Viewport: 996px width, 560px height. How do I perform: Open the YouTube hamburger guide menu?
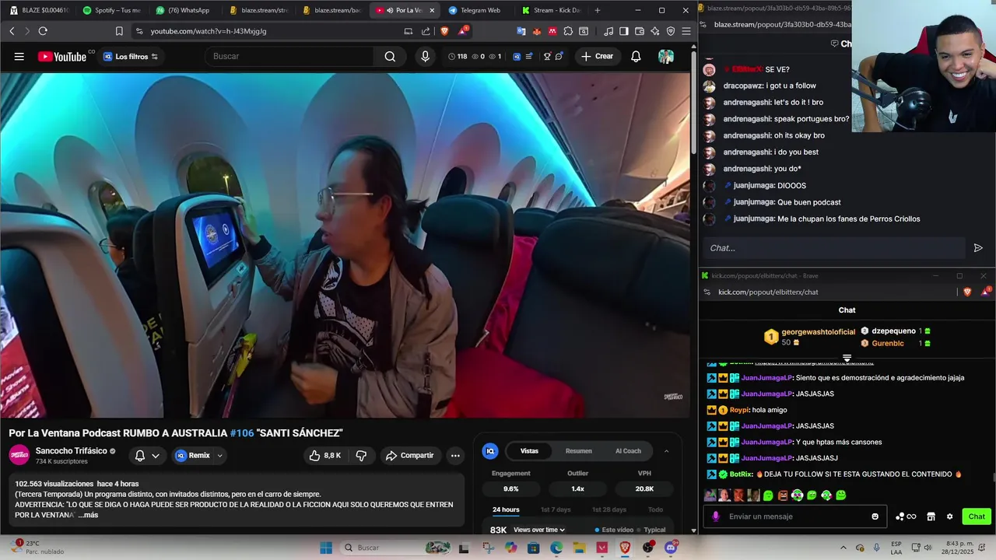click(19, 57)
